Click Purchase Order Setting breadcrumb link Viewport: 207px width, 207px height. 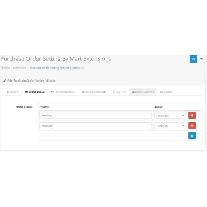57,68
